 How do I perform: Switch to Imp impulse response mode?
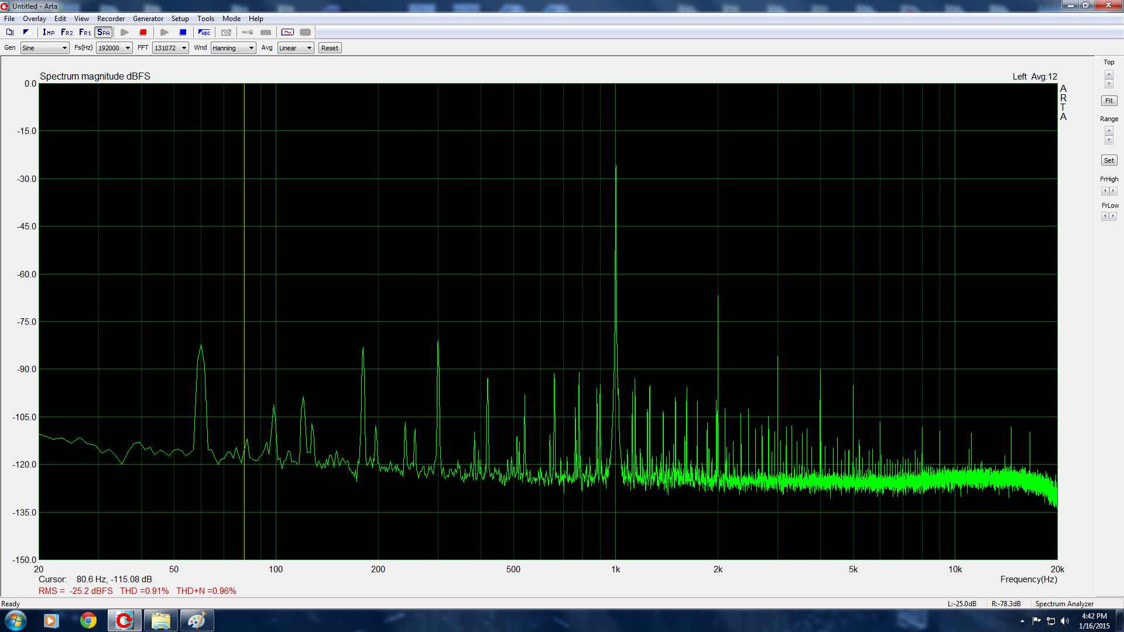[49, 32]
